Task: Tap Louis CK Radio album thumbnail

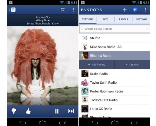Action: (x=85, y=109)
